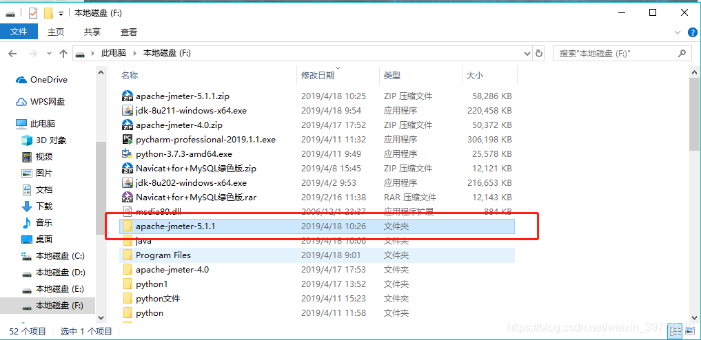This screenshot has width=701, height=340.
Task: Go up one folder level arrow
Action: click(63, 54)
